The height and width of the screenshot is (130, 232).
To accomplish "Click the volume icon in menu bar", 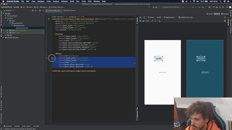I will pyautogui.click(x=198, y=1).
